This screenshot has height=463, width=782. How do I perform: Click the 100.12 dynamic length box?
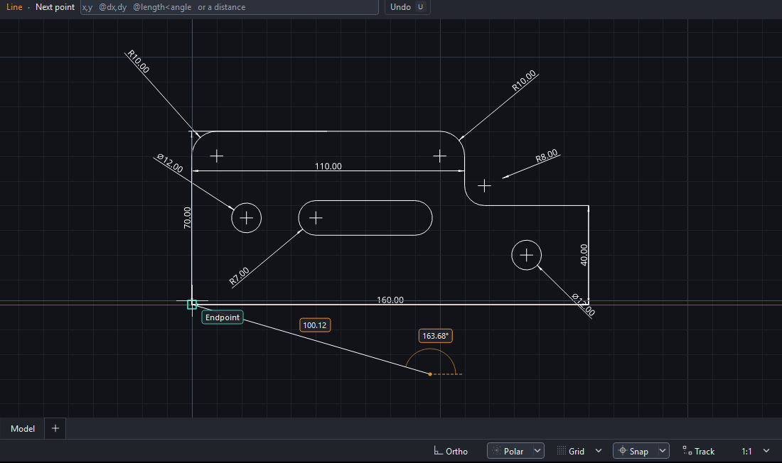(315, 325)
